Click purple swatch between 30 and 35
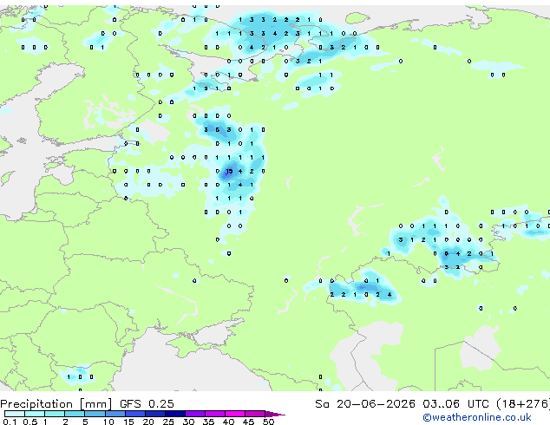550x425 pixels. (x=195, y=414)
